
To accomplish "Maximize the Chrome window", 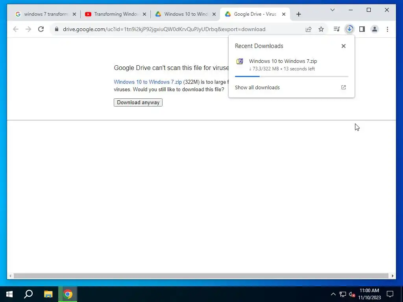I will [x=368, y=10].
